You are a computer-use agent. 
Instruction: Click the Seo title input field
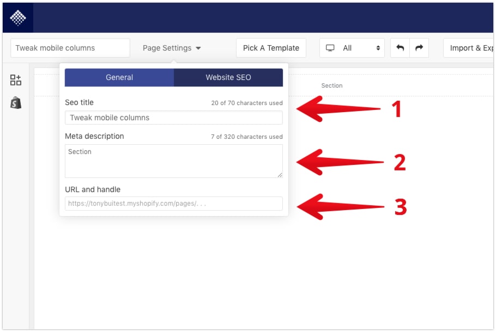click(174, 118)
